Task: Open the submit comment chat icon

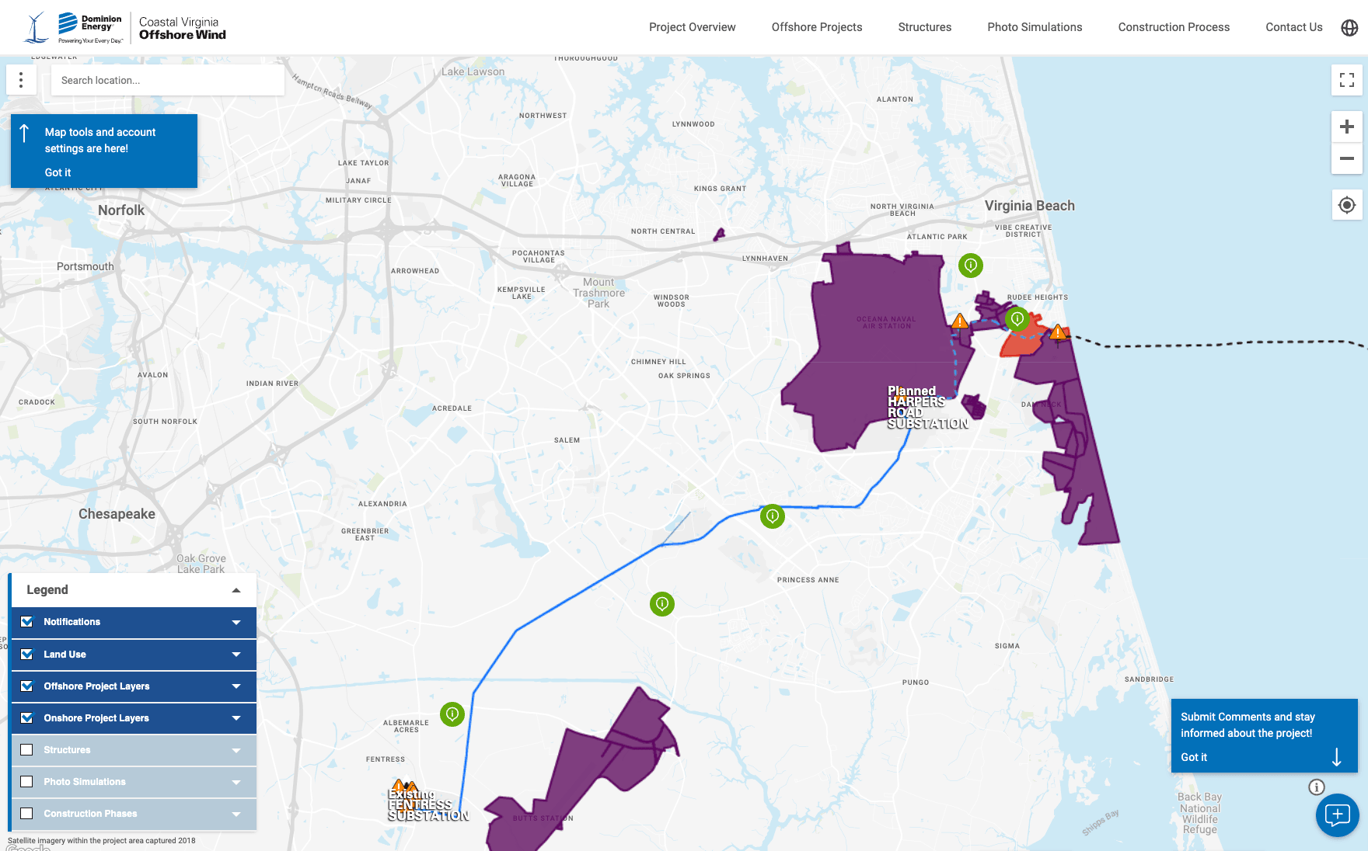Action: pyautogui.click(x=1338, y=815)
